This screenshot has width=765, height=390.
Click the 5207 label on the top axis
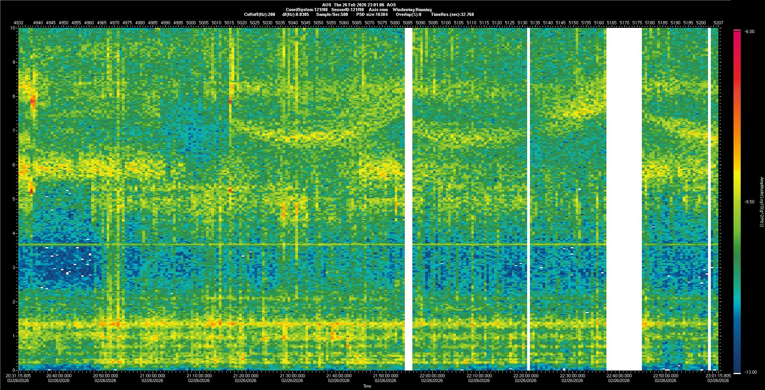pos(718,23)
